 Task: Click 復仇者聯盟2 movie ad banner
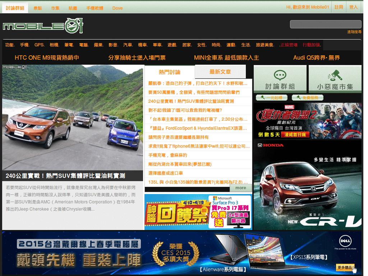click(308, 121)
